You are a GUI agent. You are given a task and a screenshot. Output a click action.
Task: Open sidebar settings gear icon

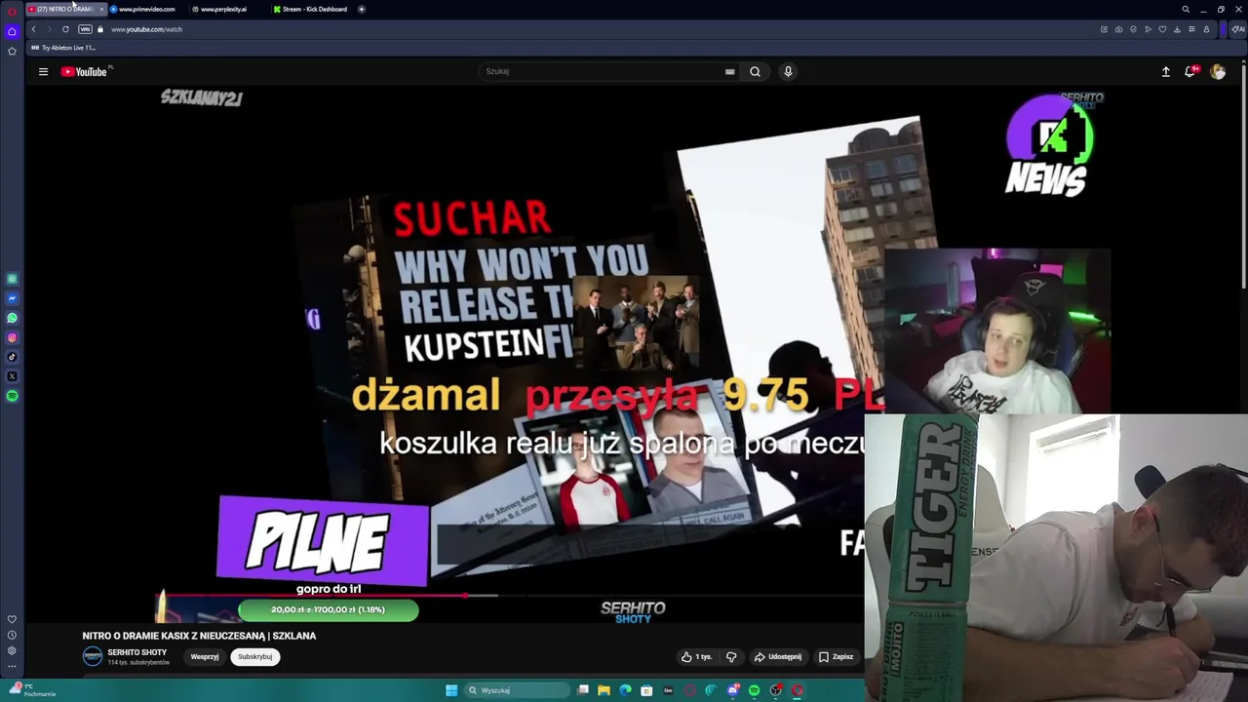pos(12,650)
